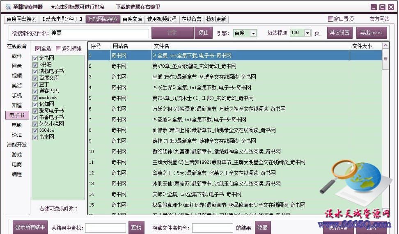Select the 手机 category
This screenshot has width=399, height=234.
[x=17, y=95]
